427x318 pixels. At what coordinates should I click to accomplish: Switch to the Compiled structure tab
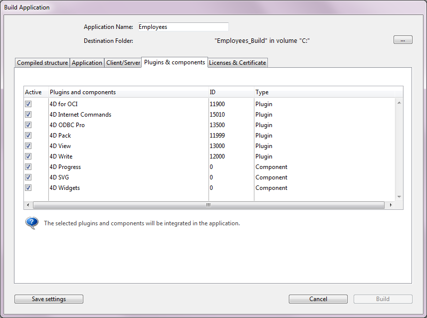tap(42, 63)
